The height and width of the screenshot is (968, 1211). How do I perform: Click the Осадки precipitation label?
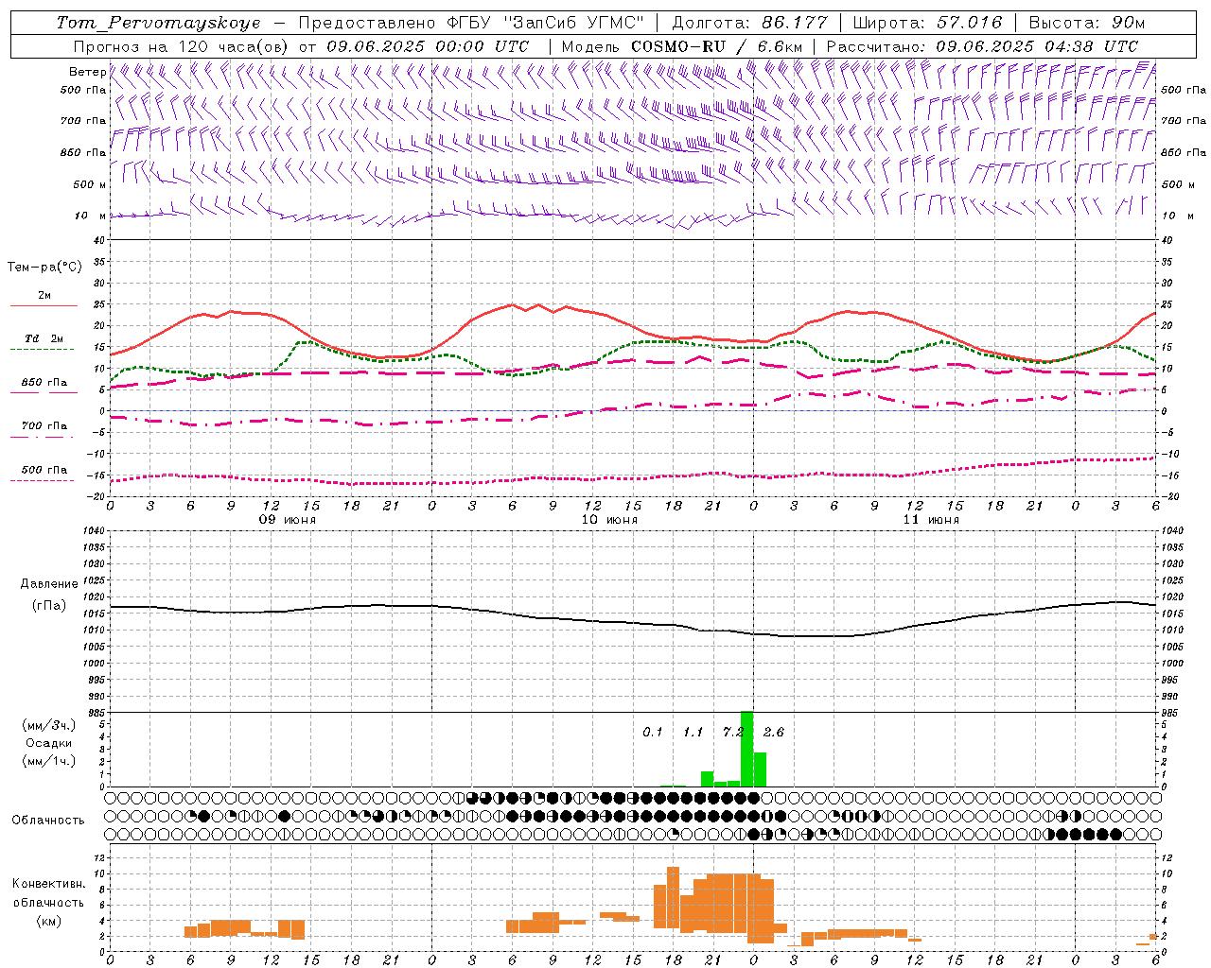pyautogui.click(x=49, y=743)
